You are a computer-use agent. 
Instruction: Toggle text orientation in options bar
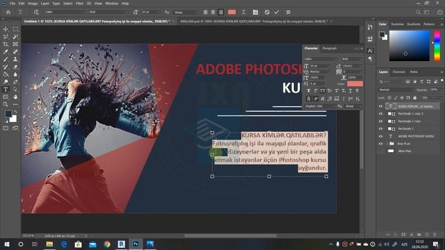tap(36, 12)
